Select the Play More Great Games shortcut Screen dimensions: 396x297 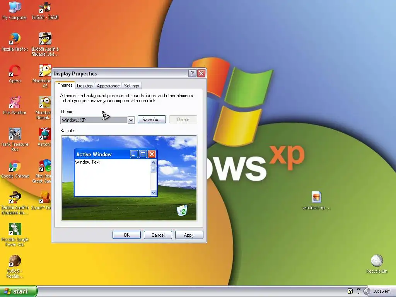43,171
